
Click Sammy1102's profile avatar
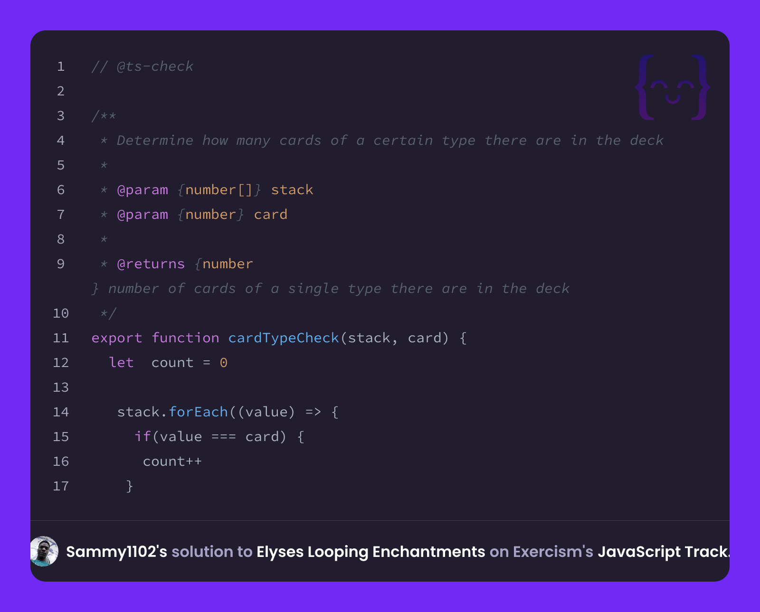pyautogui.click(x=44, y=551)
